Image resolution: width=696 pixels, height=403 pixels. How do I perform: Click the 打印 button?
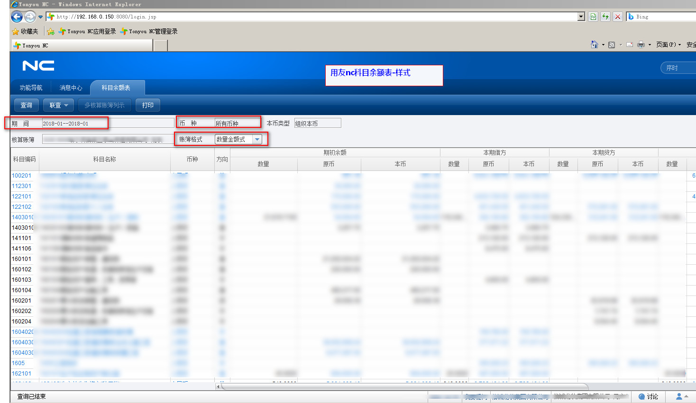(148, 105)
